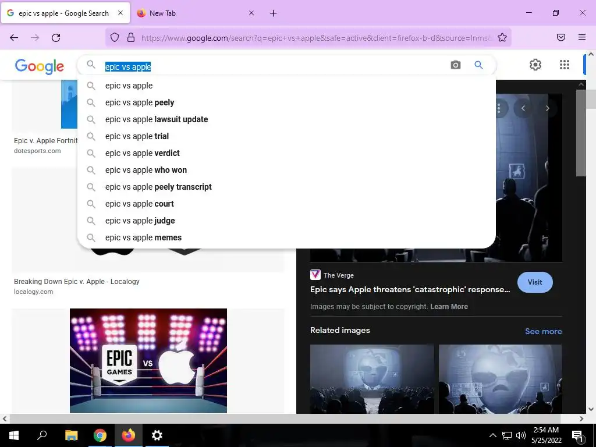Screen dimensions: 596x447
Task: Click taskbar clock showing 2:54 AM
Action: click(546, 435)
